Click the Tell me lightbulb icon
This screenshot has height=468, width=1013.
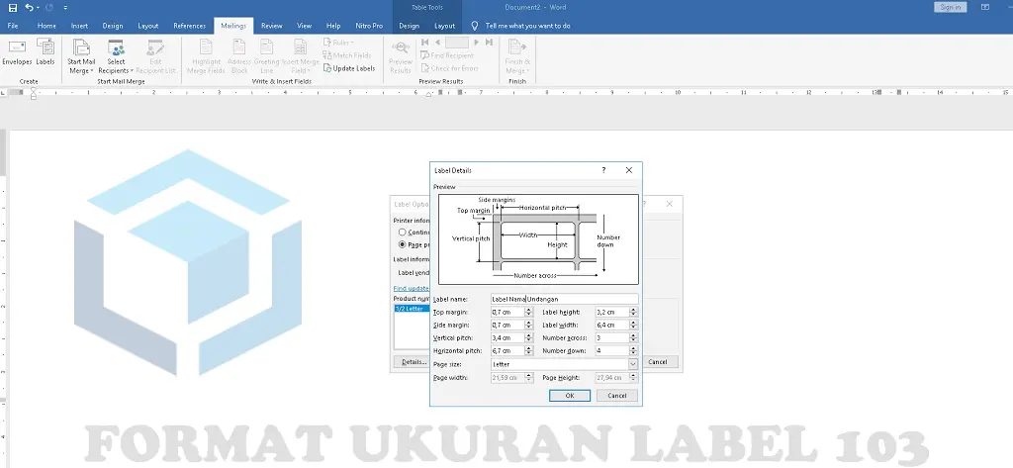coord(475,26)
